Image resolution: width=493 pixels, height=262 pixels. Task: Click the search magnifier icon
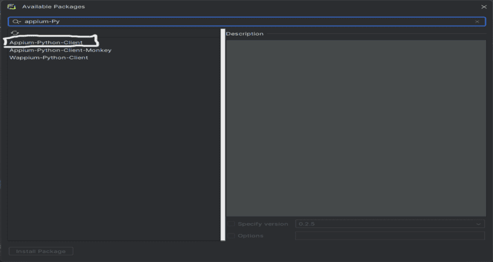tap(16, 21)
